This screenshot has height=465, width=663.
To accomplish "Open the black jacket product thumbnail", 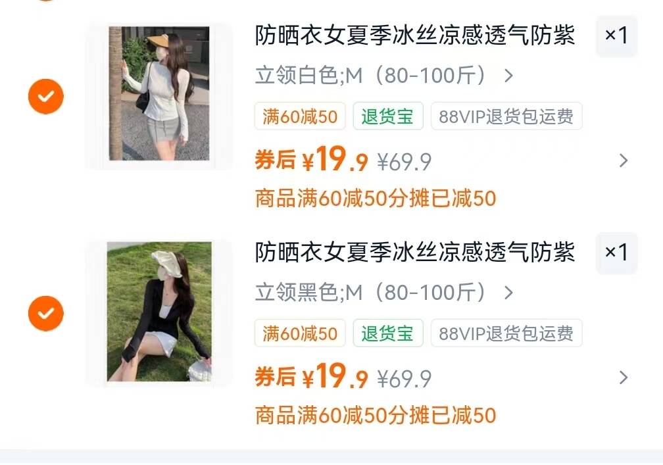I will click(159, 312).
